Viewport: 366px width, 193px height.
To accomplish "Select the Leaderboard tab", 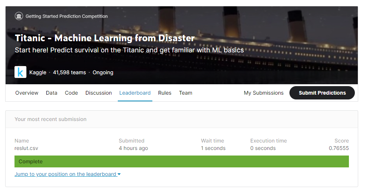I will tap(135, 93).
